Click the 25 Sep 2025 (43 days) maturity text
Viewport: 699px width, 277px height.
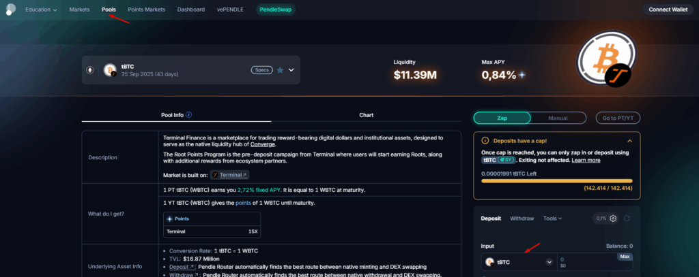[x=149, y=74]
